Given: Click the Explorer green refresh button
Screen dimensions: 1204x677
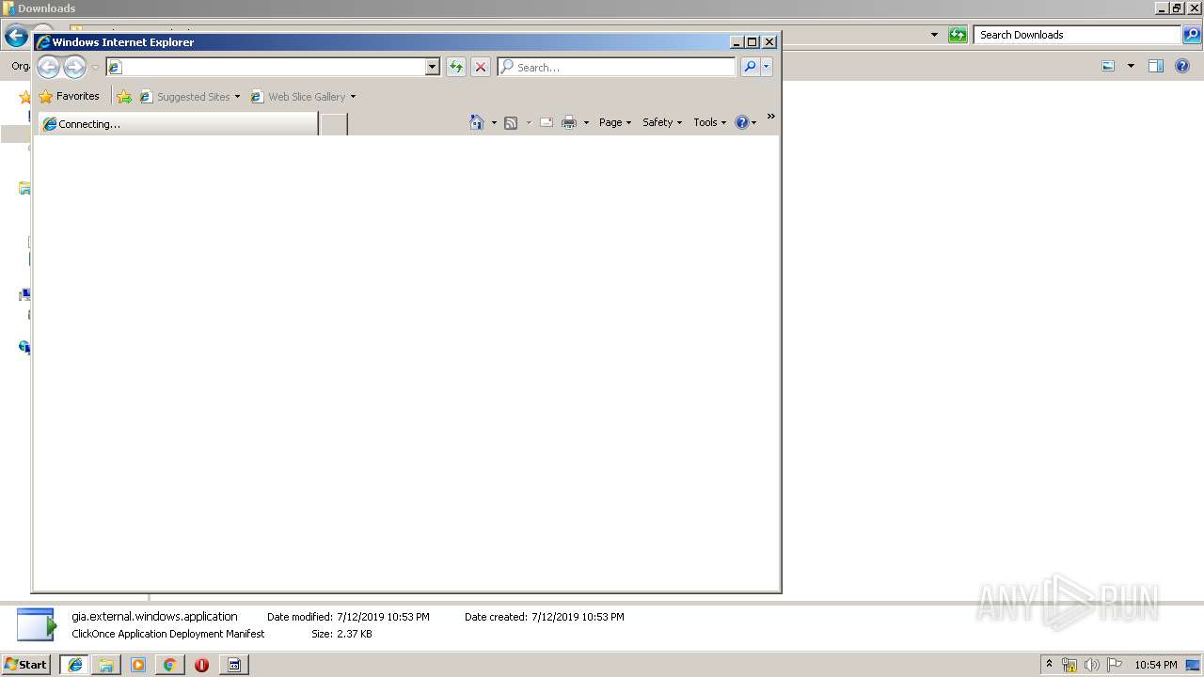Looking at the screenshot, I should tap(958, 35).
